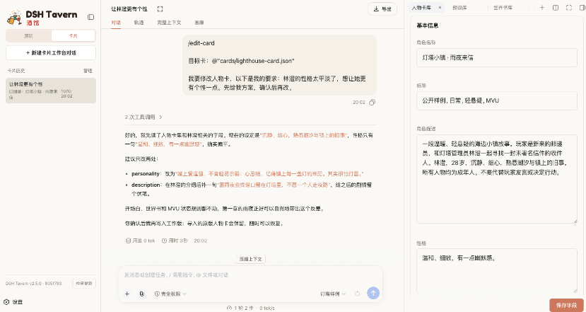
Task: Split the right panel into columns
Action: [556, 8]
